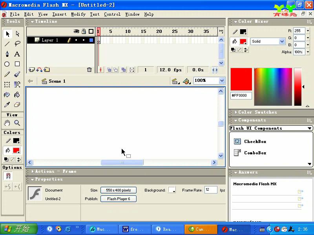Open the Edit Symbols button

[x=187, y=81]
